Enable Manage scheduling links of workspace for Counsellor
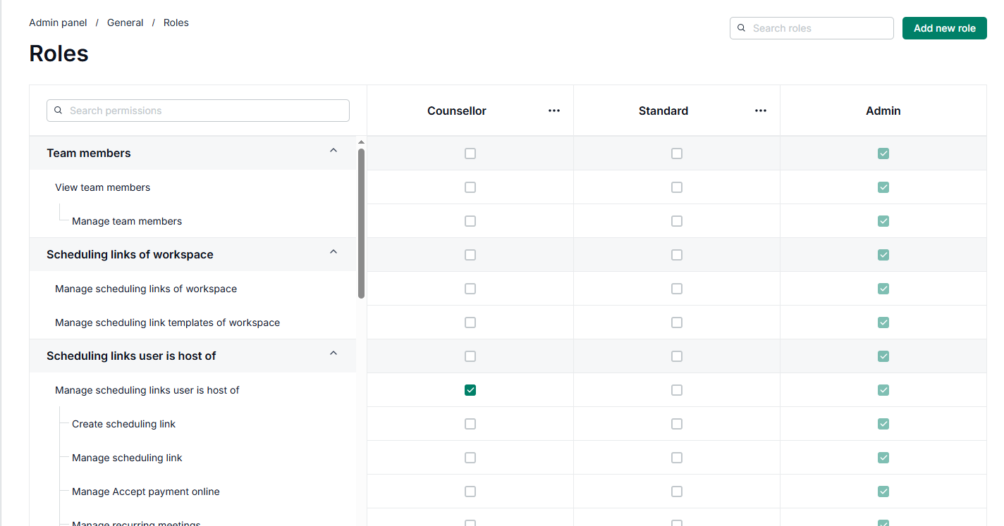Viewport: 1004px width, 526px height. tap(470, 289)
